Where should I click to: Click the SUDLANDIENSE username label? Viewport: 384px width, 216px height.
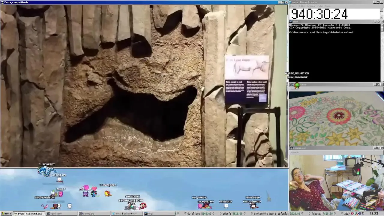(x=297, y=77)
